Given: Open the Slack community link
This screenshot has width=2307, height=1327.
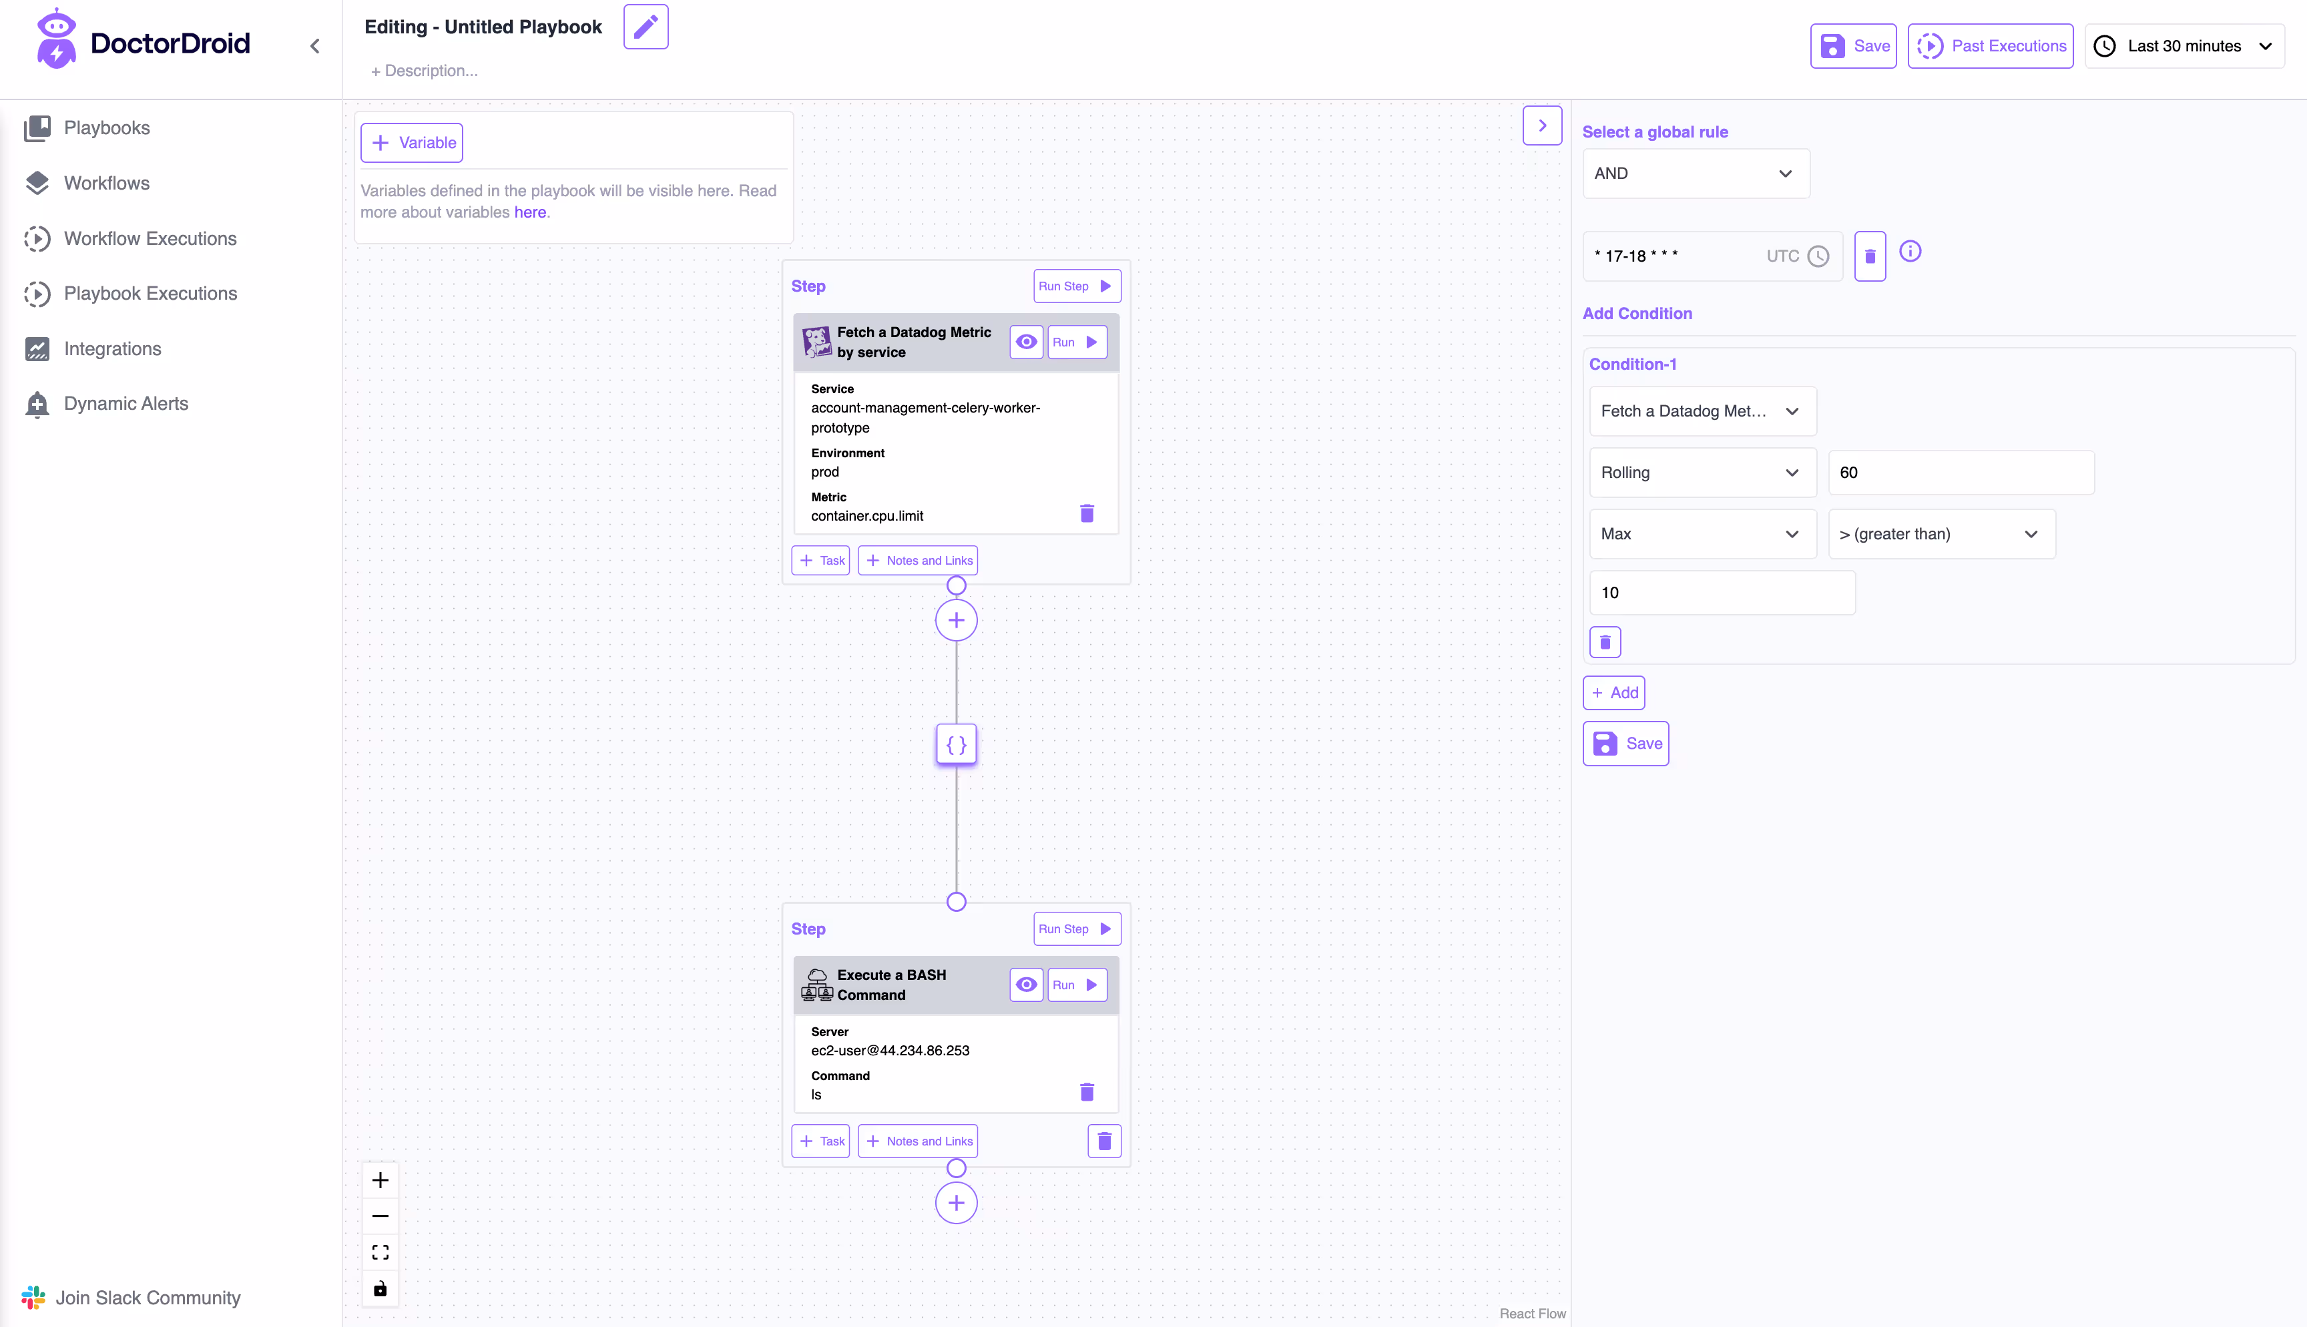Looking at the screenshot, I should (132, 1297).
